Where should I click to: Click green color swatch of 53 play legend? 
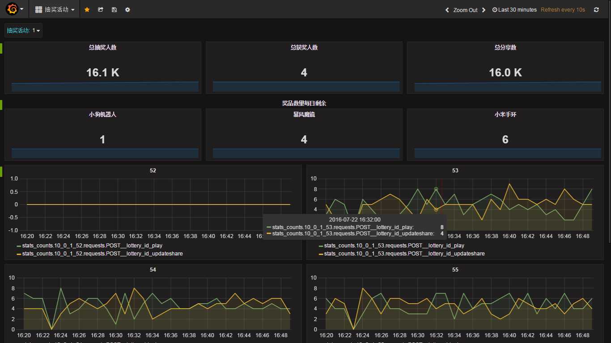coord(321,246)
